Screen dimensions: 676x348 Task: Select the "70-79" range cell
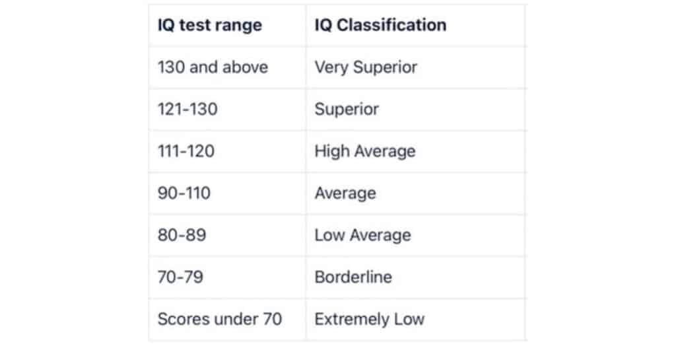180,277
